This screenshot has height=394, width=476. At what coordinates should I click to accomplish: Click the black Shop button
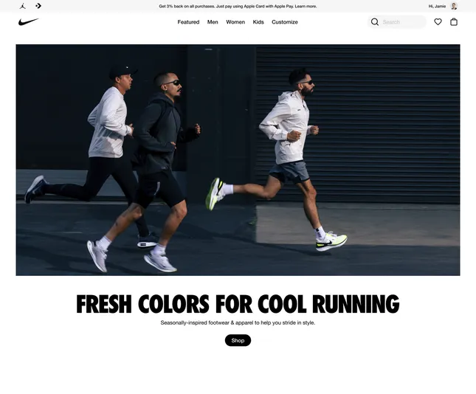point(238,340)
